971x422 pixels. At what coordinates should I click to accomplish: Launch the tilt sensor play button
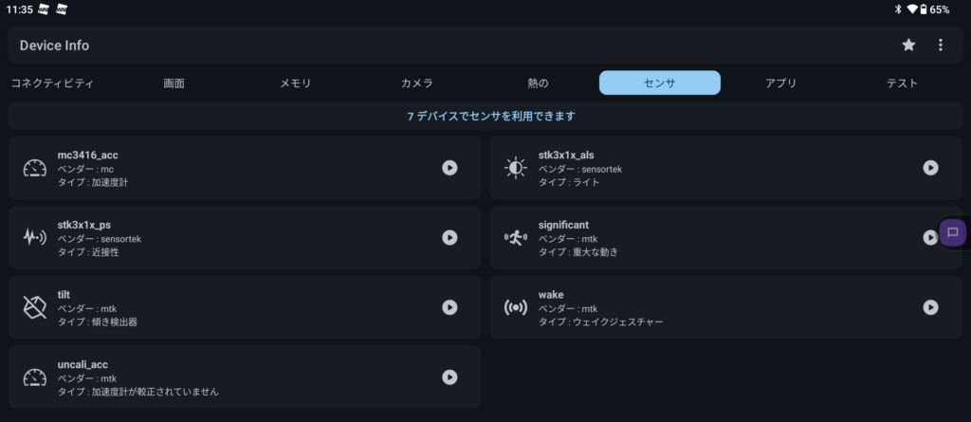449,307
